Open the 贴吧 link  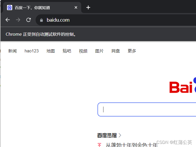(x=67, y=51)
